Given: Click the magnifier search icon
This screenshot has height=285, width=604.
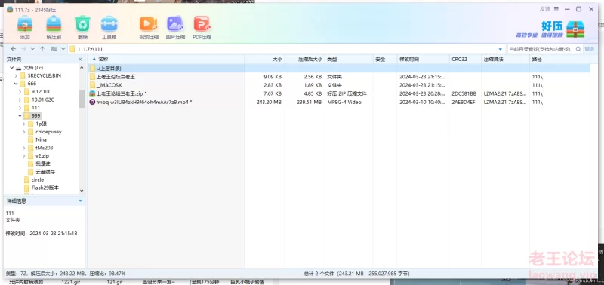Looking at the screenshot, I should tap(578, 49).
